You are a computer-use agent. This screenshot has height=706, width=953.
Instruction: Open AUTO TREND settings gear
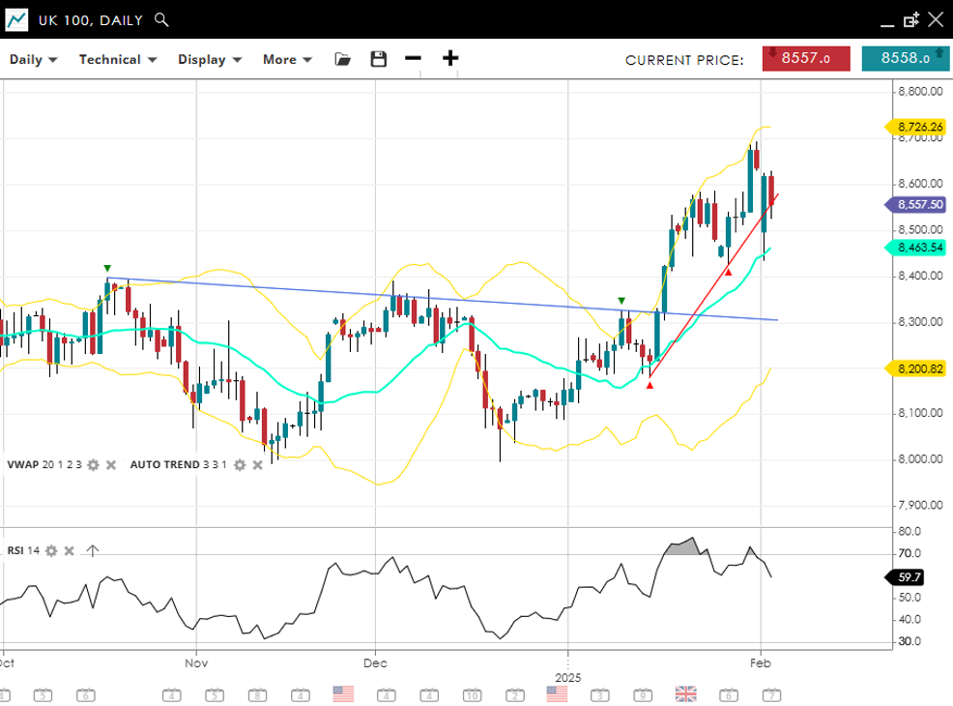click(239, 465)
